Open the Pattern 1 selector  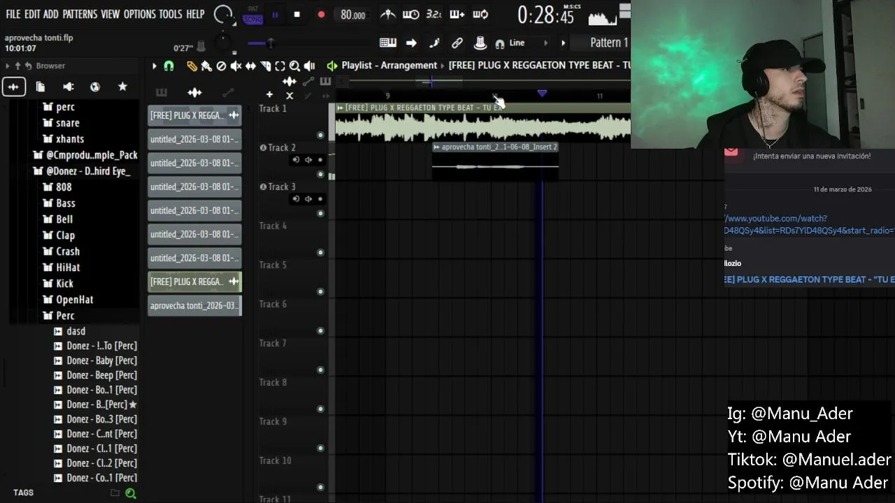(609, 43)
